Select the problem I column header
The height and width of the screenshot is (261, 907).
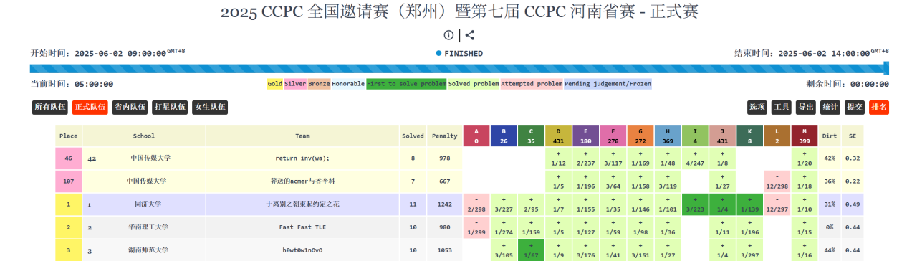(695, 136)
